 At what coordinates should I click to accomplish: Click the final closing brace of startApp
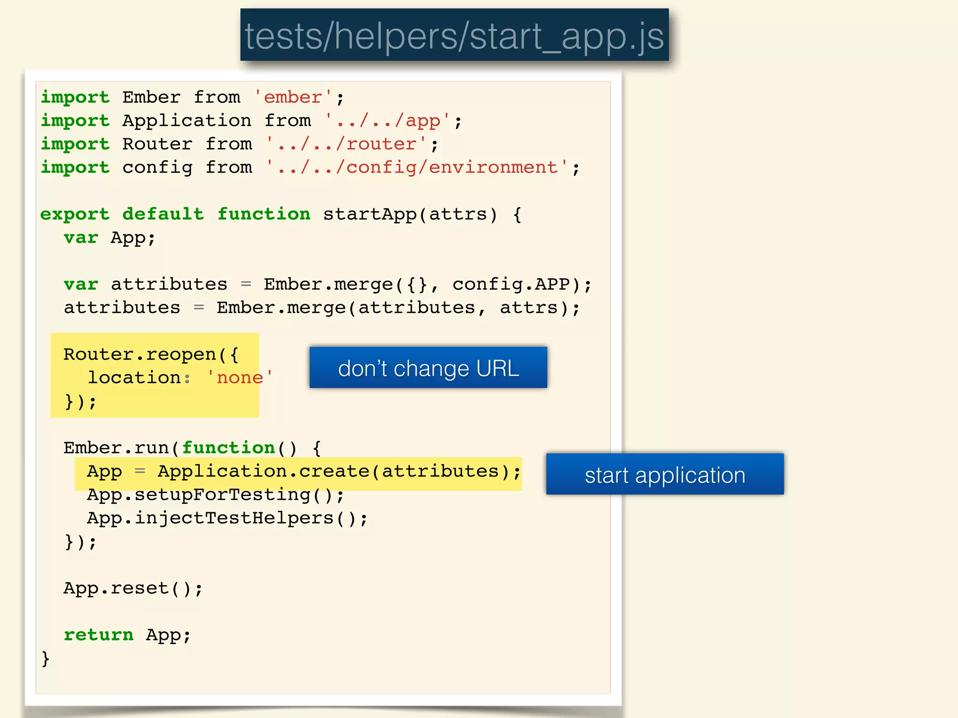pos(45,658)
